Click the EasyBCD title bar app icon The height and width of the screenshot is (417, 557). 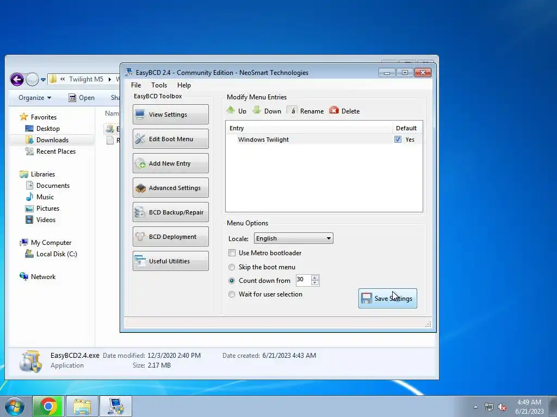tap(129, 72)
